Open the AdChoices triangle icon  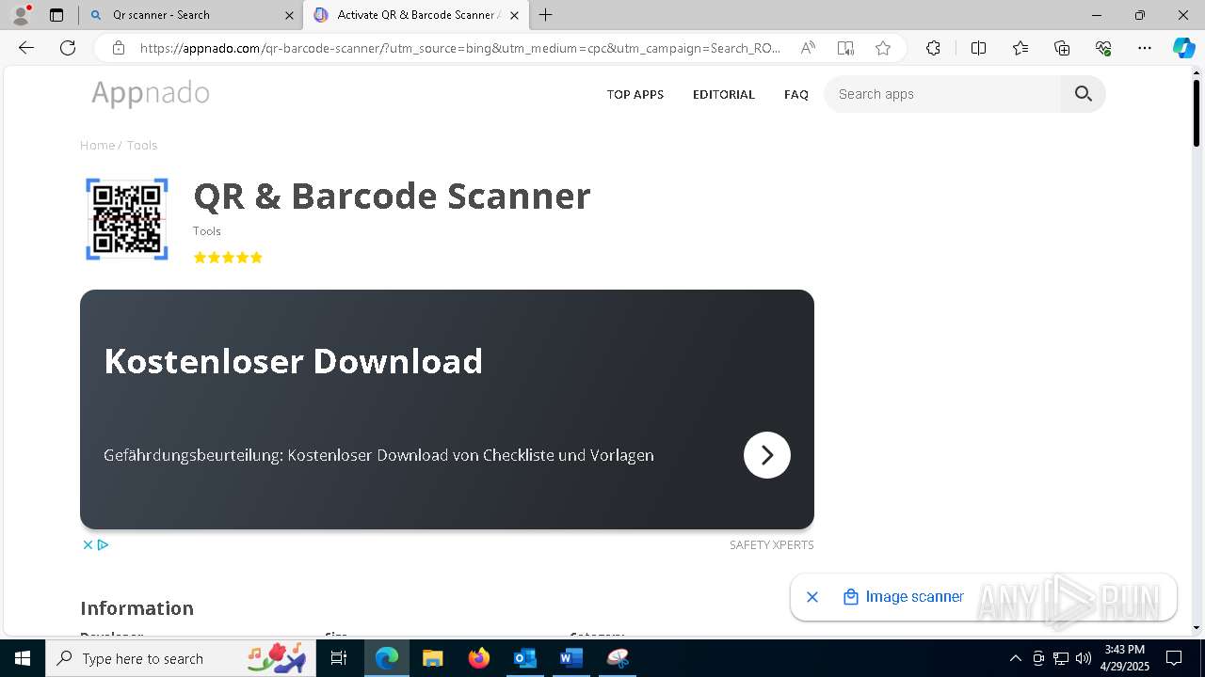(x=104, y=544)
